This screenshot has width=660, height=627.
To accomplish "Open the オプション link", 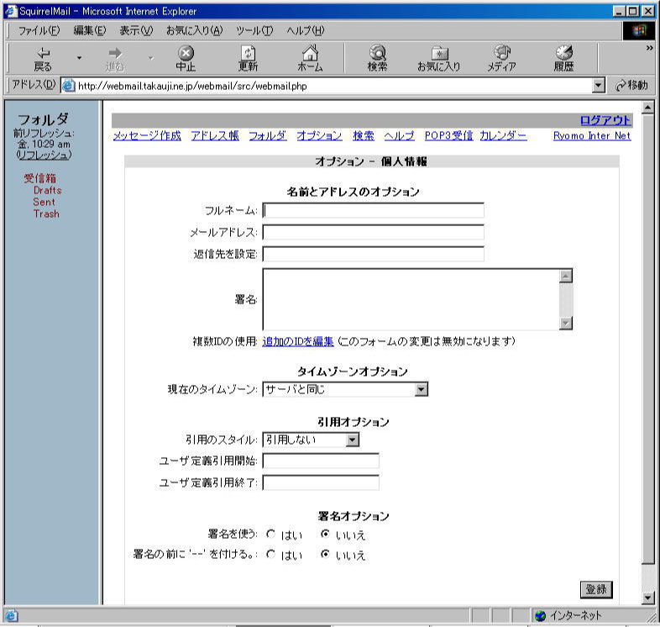I will 319,135.
